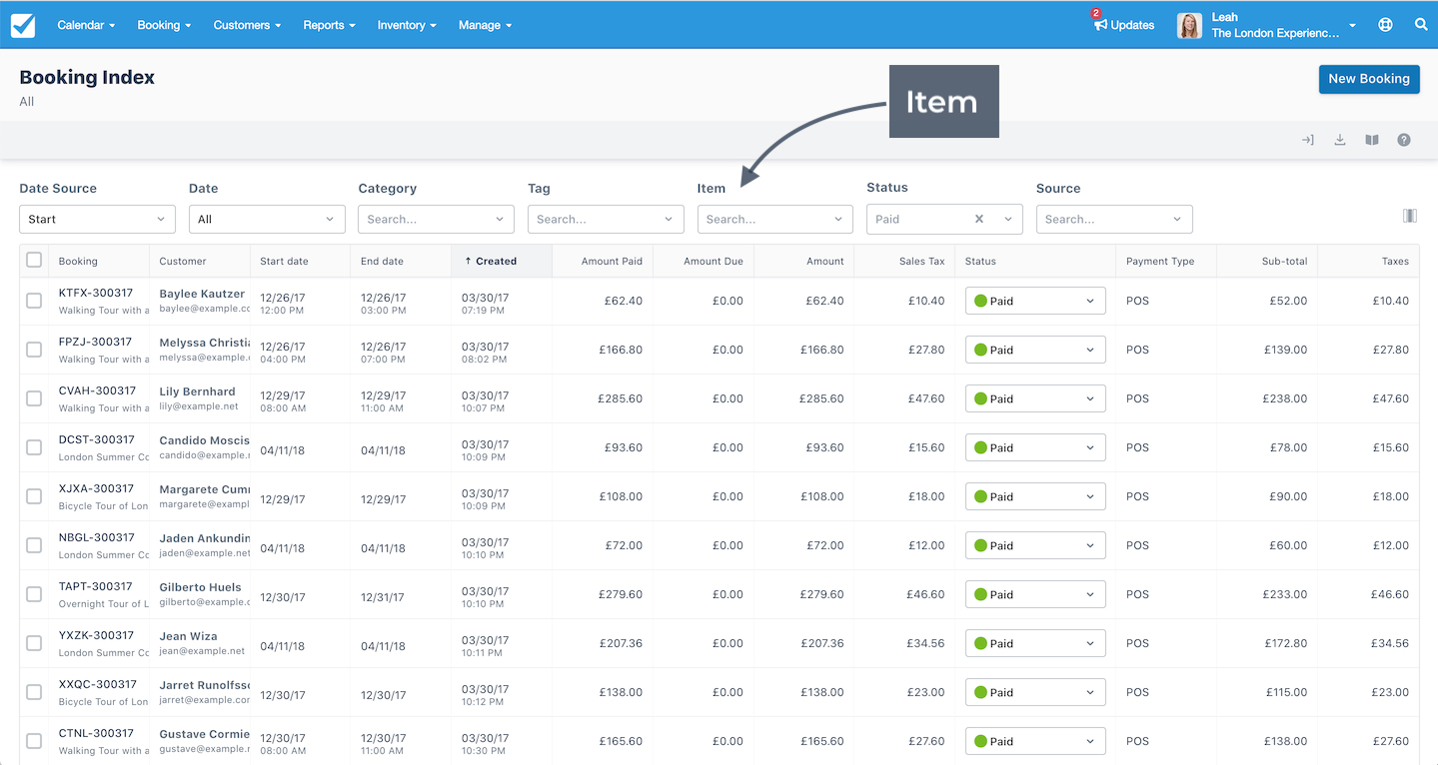Open the account menu chevron

pos(1352,26)
